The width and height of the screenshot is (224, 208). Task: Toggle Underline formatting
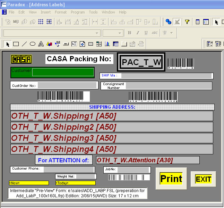146,33
